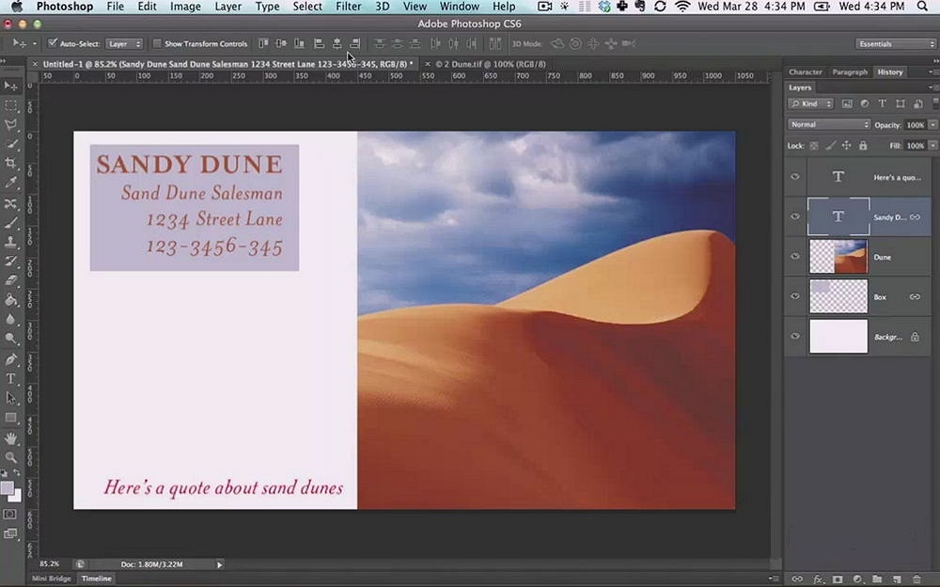Open the Image menu
The image size is (940, 587).
point(185,7)
